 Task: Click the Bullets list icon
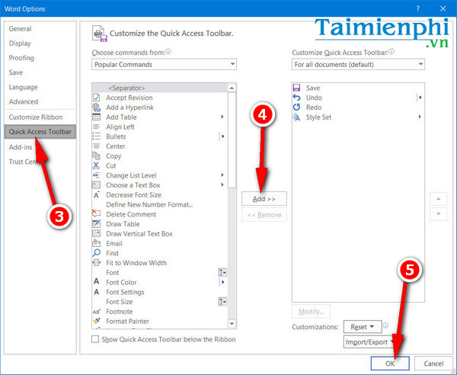point(96,136)
